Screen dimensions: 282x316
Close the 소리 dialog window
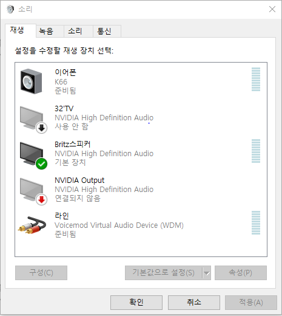pyautogui.click(x=272, y=9)
